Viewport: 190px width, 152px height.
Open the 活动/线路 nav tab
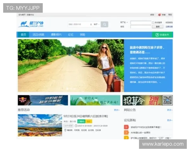click(38, 35)
